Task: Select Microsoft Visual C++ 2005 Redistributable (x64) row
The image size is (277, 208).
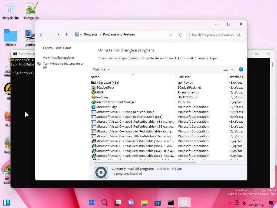Action: (x=167, y=117)
